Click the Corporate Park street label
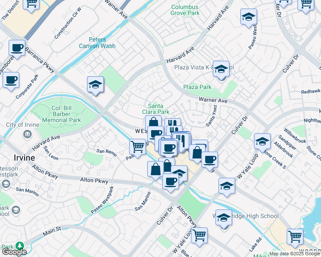Viewport: 321px width, 257px height. click(x=27, y=87)
